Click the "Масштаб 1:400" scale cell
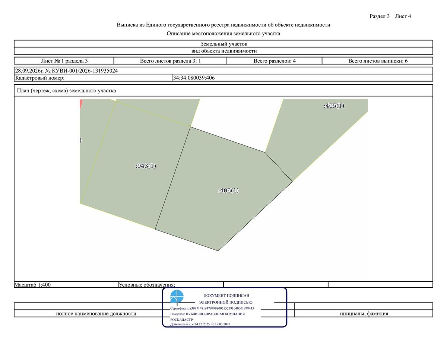This screenshot has height=345, width=447. (x=66, y=285)
